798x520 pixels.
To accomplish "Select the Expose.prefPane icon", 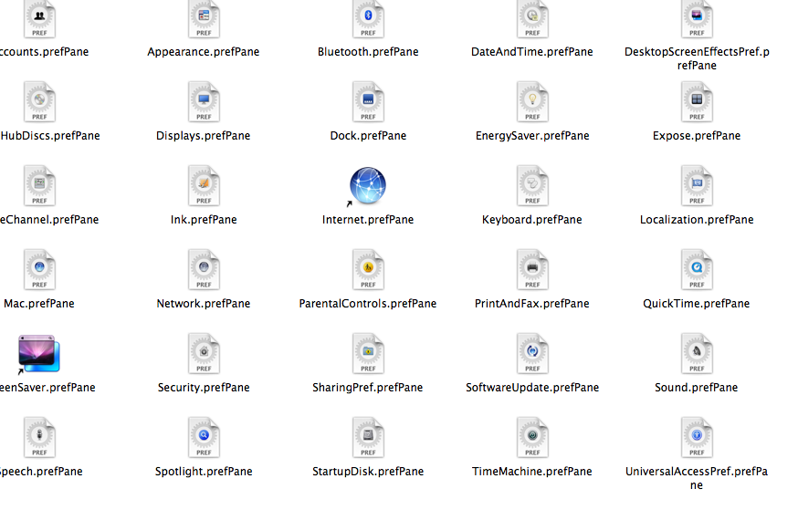I will click(x=697, y=101).
